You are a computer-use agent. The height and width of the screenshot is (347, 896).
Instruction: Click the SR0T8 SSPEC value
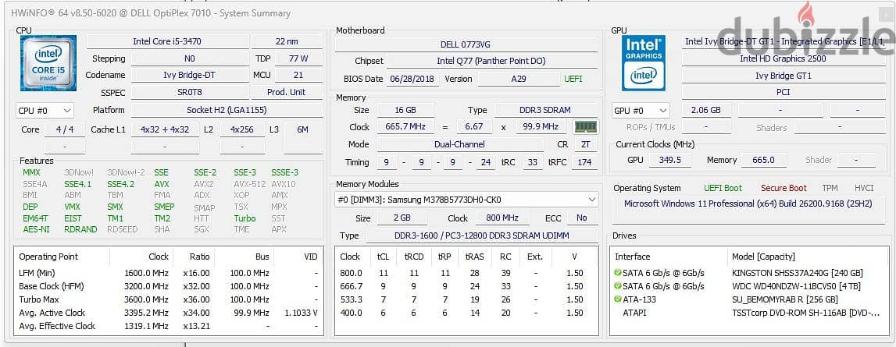(189, 92)
